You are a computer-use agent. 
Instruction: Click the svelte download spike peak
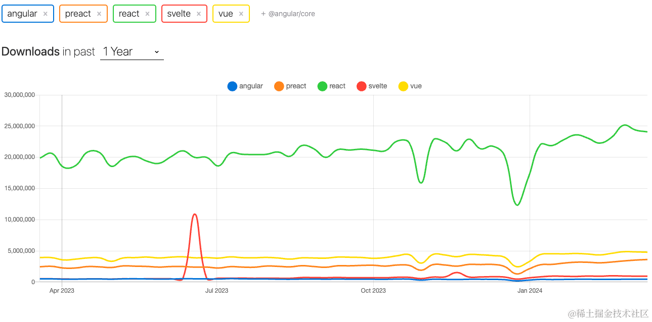[195, 214]
